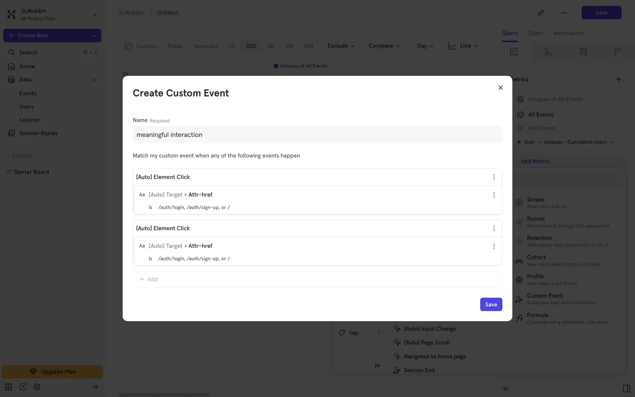Click the copy link icon in header
The width and height of the screenshot is (635, 397).
(541, 13)
